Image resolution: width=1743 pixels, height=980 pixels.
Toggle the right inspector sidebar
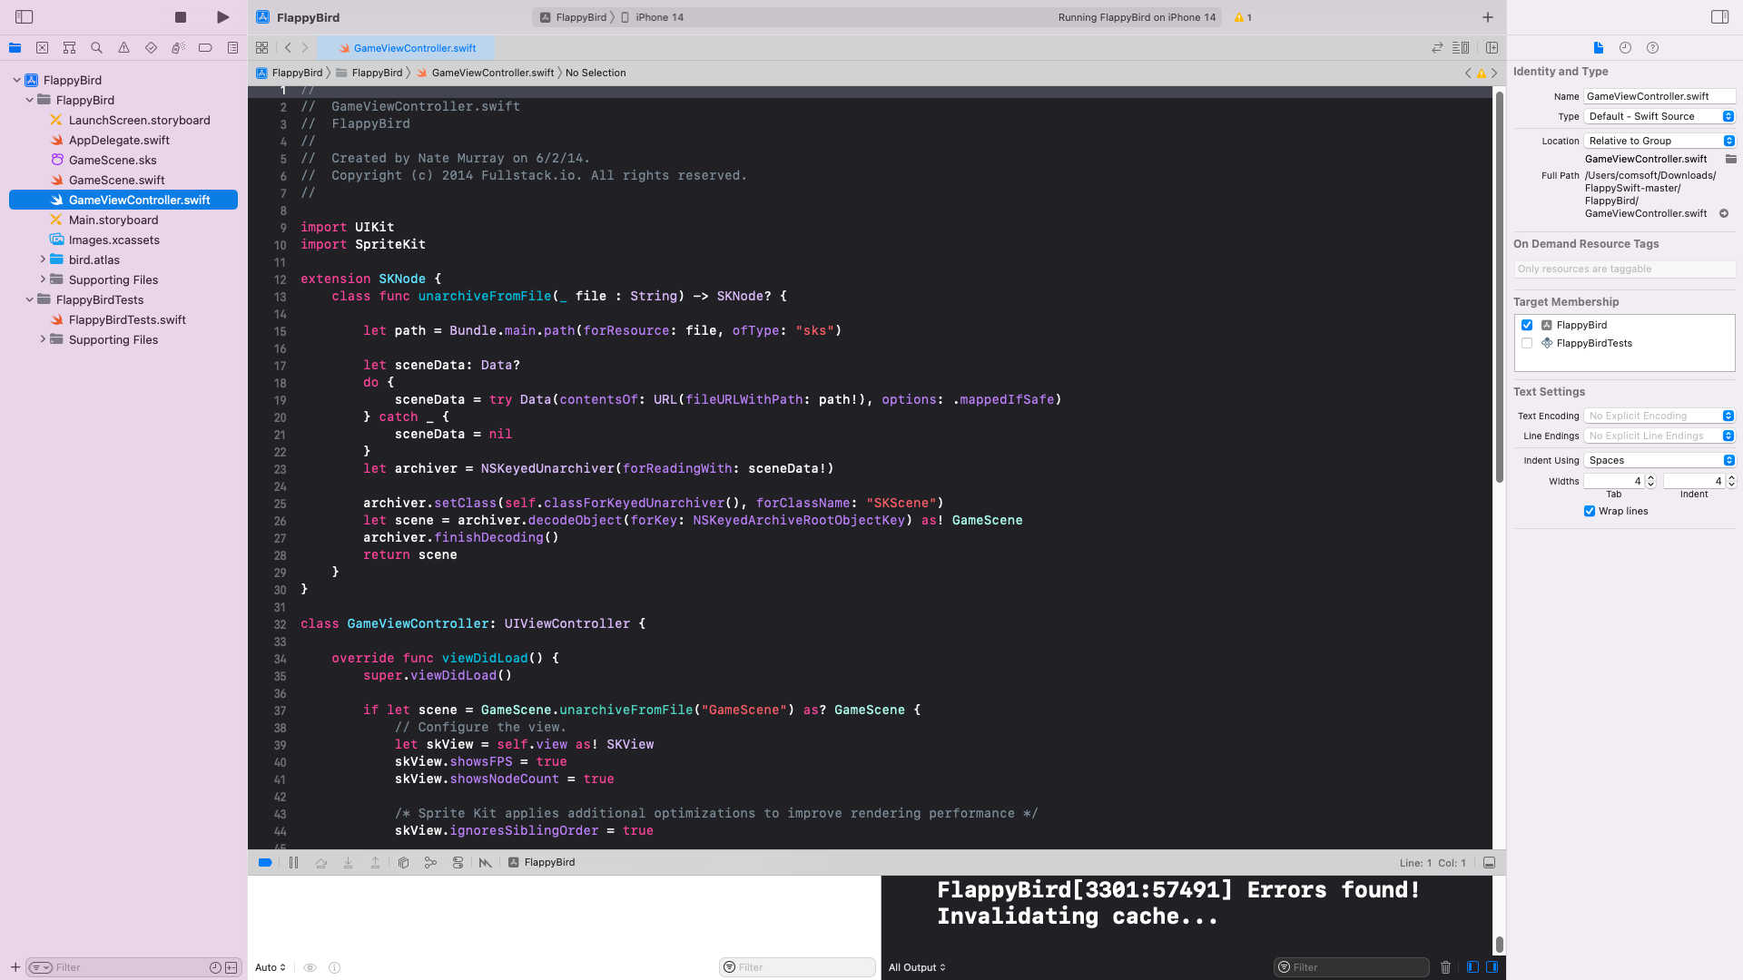click(1719, 17)
